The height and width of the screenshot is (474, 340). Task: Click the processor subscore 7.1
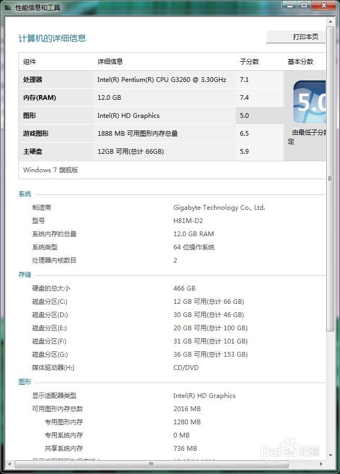click(x=244, y=80)
